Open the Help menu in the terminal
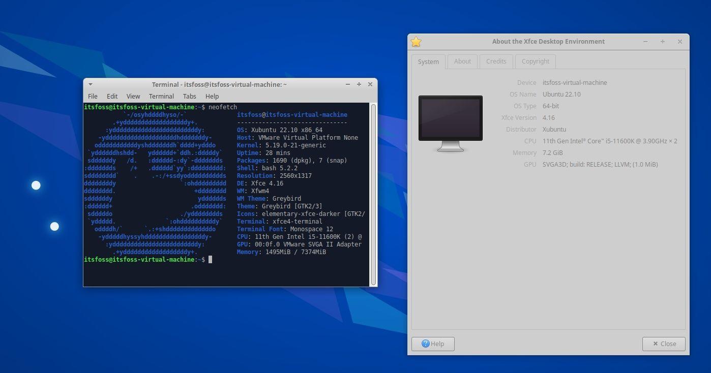This screenshot has height=373, width=711. (x=212, y=96)
